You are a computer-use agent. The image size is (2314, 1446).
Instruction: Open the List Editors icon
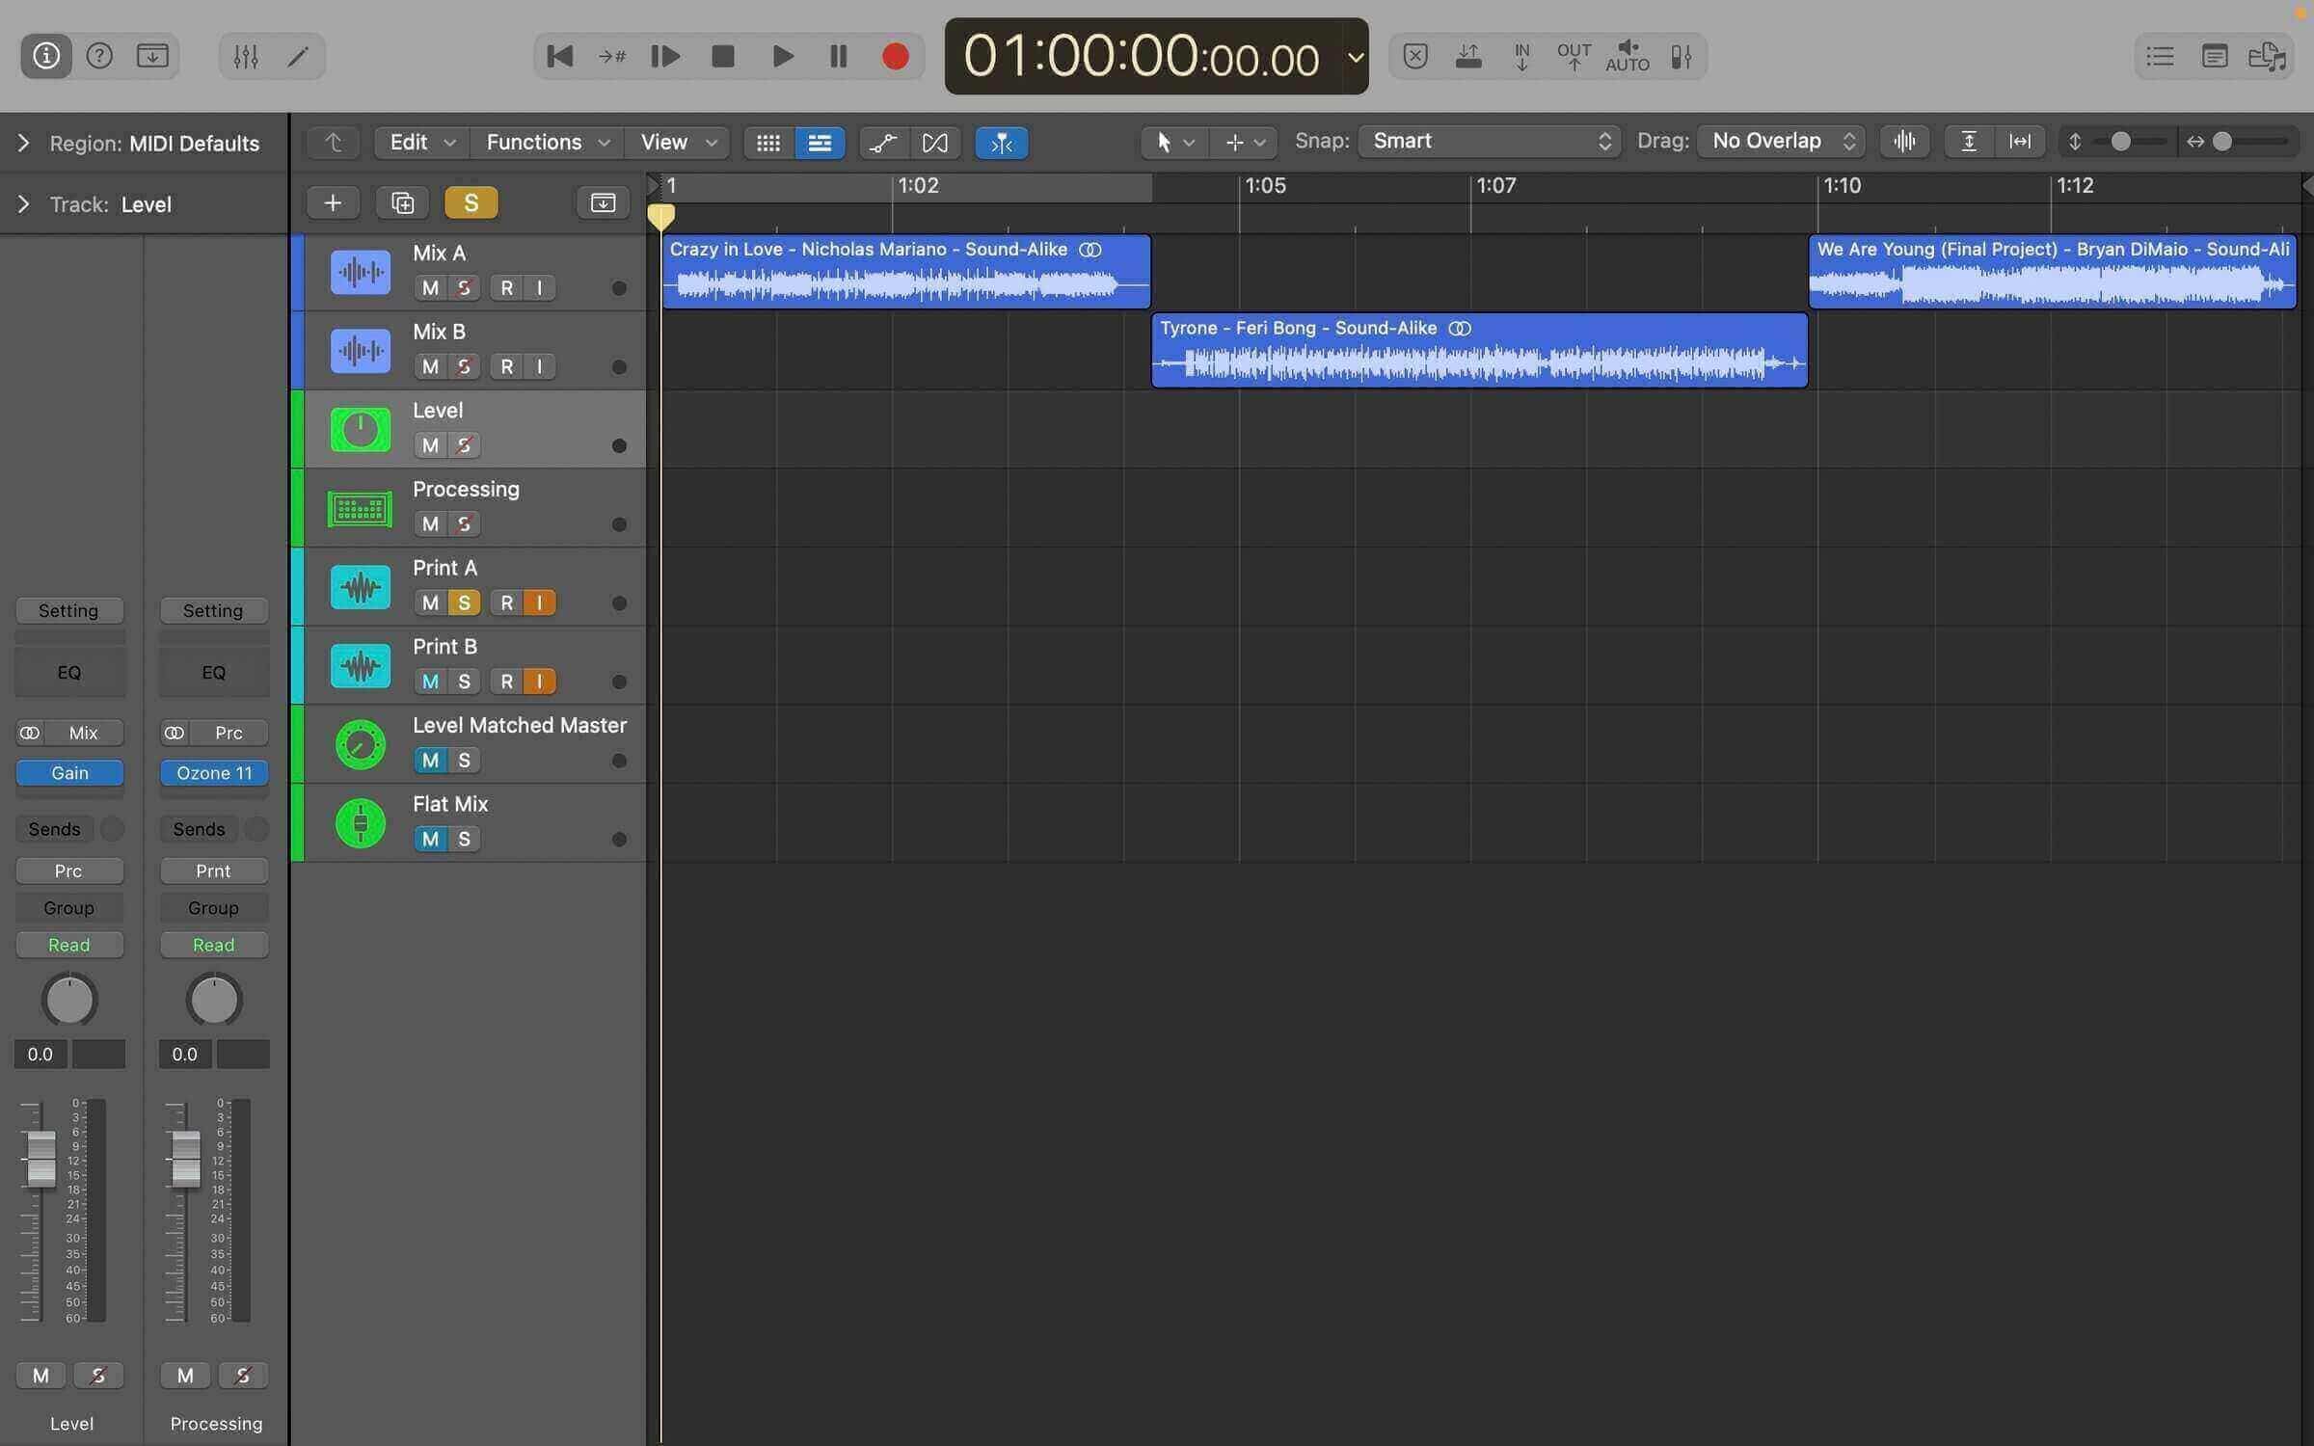click(x=2160, y=56)
